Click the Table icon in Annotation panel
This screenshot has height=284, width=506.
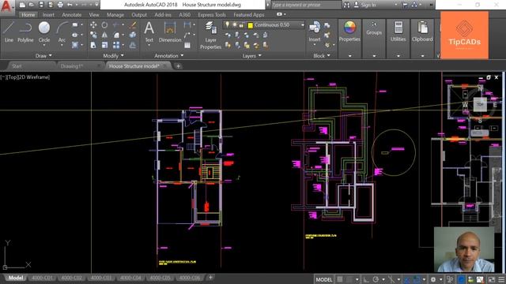pos(187,45)
